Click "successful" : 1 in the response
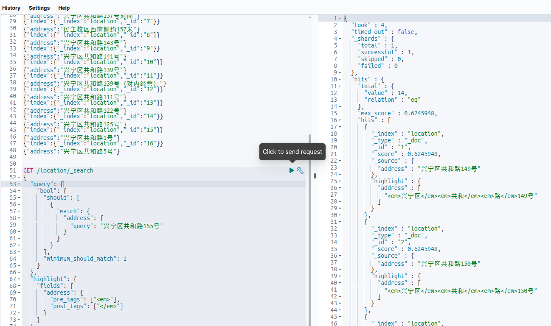This screenshot has height=326, width=551. click(x=385, y=52)
